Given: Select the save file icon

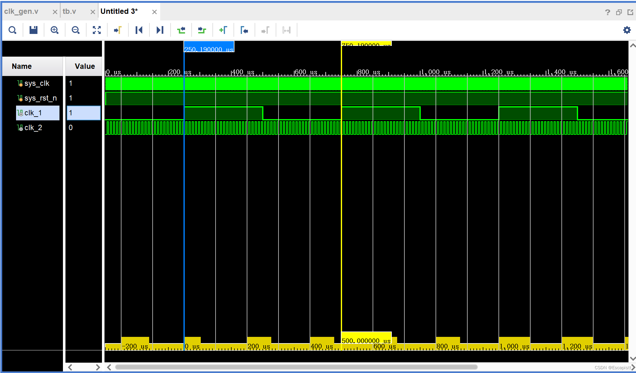Looking at the screenshot, I should (x=34, y=30).
